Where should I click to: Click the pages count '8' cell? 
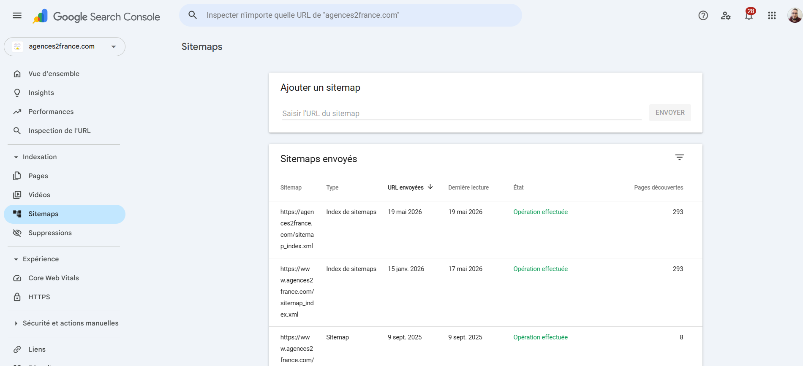point(681,337)
